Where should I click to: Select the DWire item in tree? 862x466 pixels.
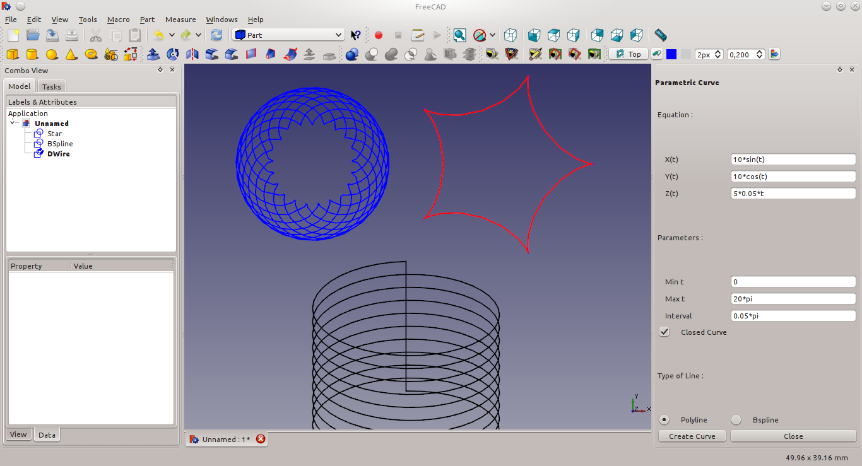click(58, 154)
